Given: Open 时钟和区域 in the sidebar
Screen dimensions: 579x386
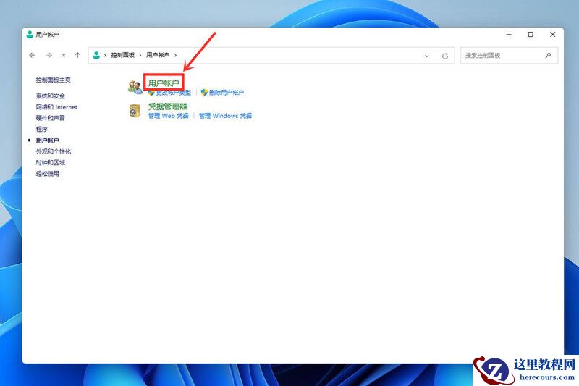Looking at the screenshot, I should pyautogui.click(x=50, y=162).
